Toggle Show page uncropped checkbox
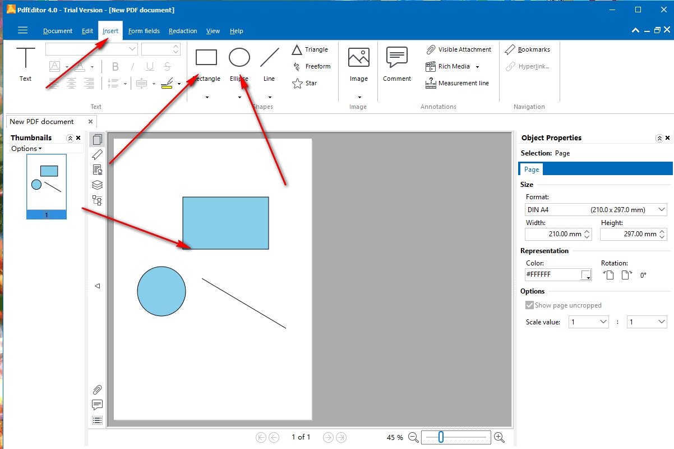 coord(529,305)
